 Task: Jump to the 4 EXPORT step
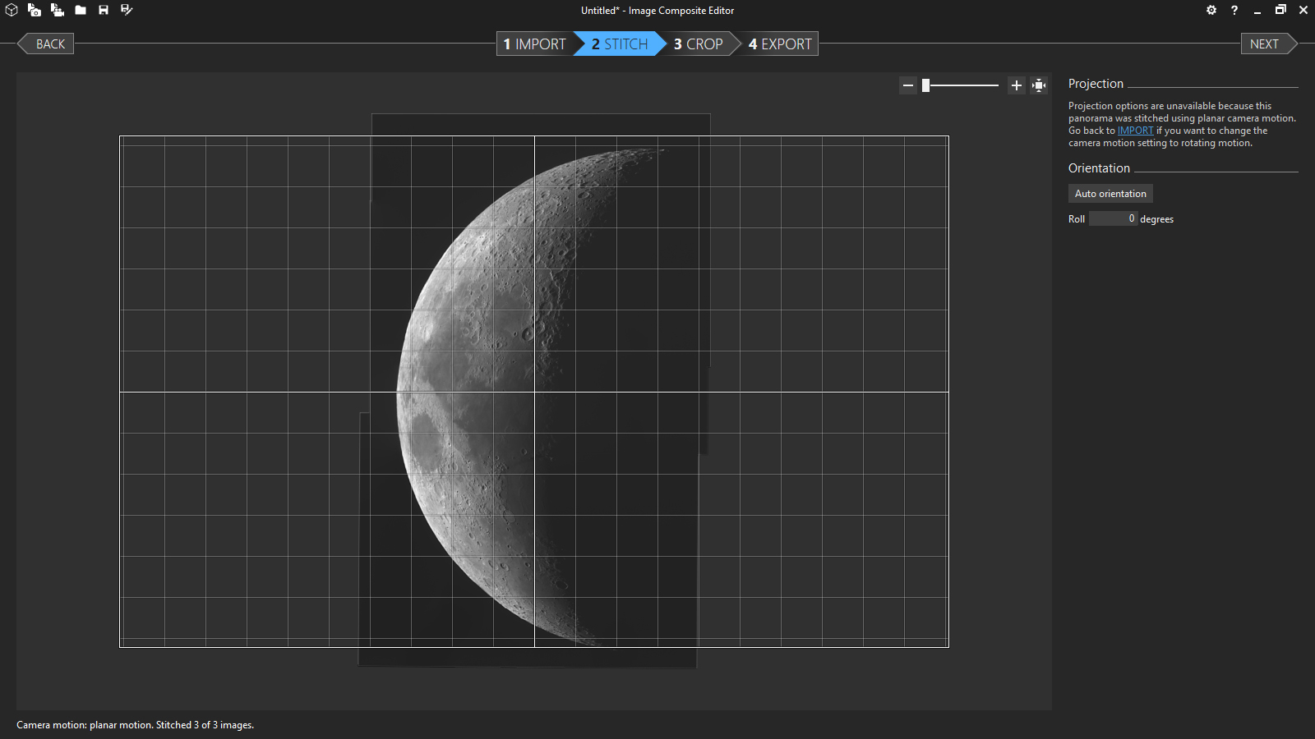tap(780, 44)
